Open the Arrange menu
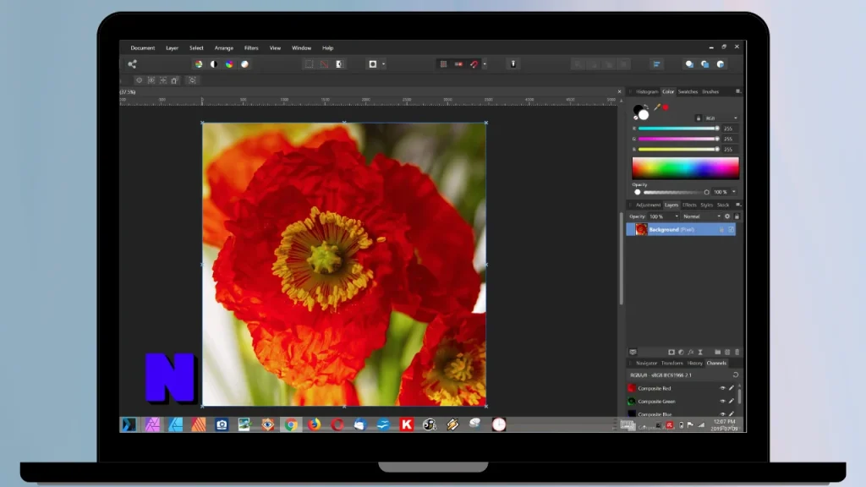 click(x=223, y=48)
